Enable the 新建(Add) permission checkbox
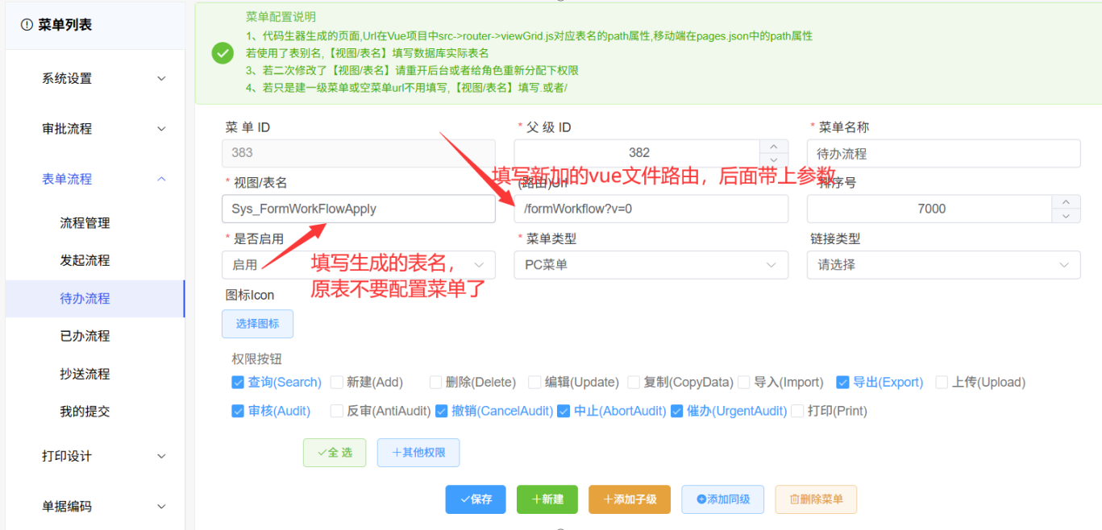 coord(337,383)
